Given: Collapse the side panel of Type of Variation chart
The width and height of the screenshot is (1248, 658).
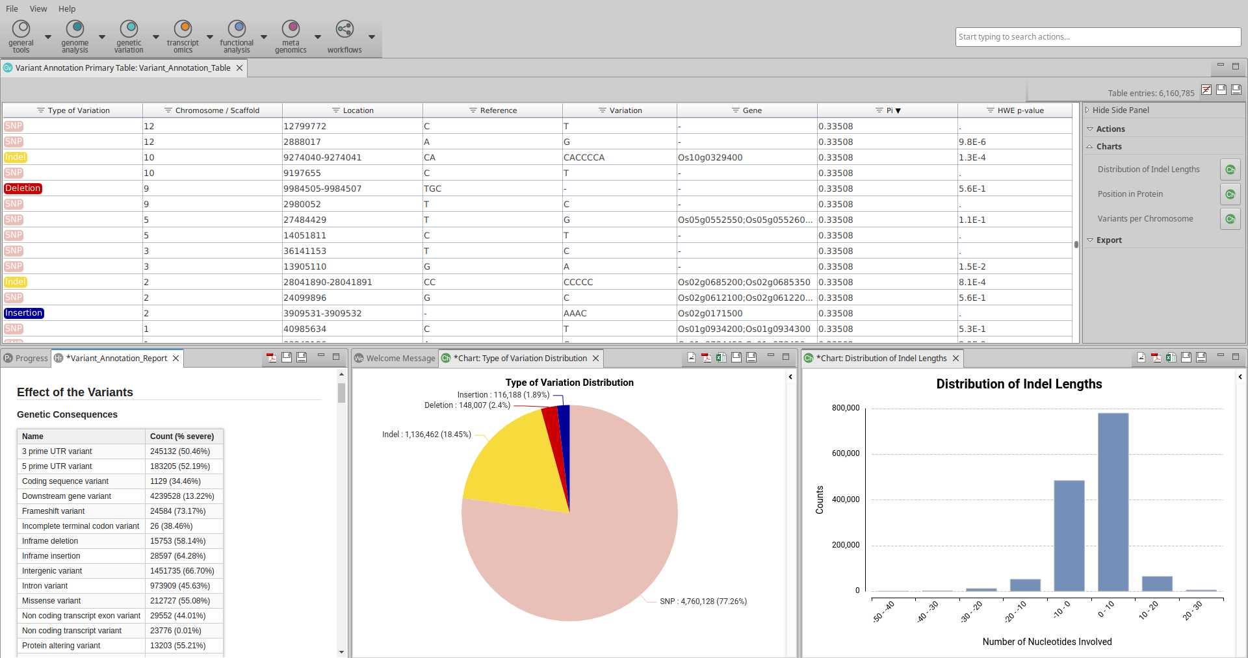Looking at the screenshot, I should (x=790, y=377).
